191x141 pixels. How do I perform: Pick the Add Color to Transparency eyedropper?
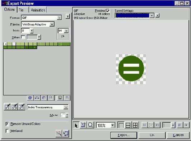[x=14, y=107]
